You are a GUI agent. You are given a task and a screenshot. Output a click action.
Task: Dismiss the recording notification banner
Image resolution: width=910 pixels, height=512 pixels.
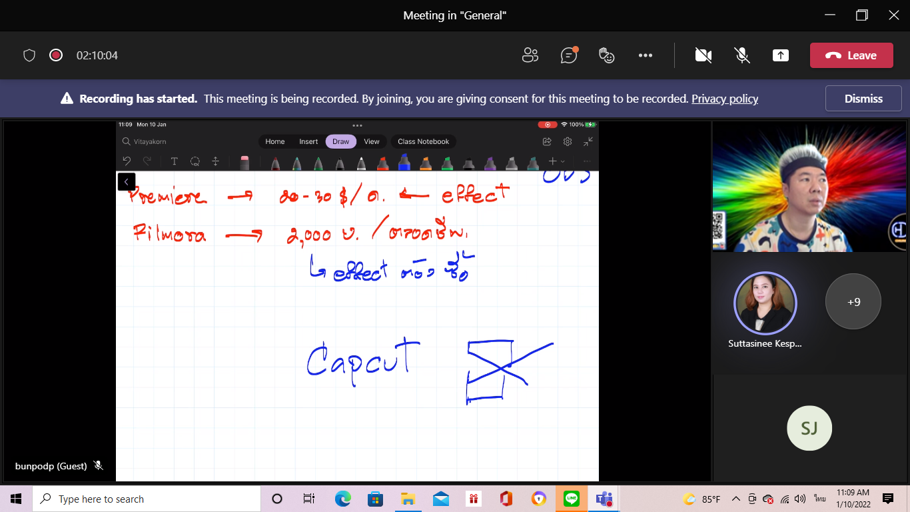(863, 99)
